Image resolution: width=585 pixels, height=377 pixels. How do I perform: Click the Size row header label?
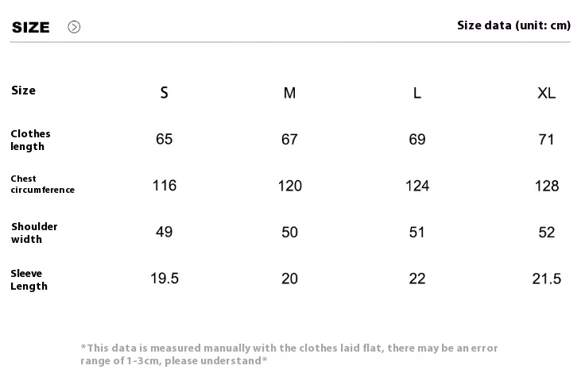point(23,90)
